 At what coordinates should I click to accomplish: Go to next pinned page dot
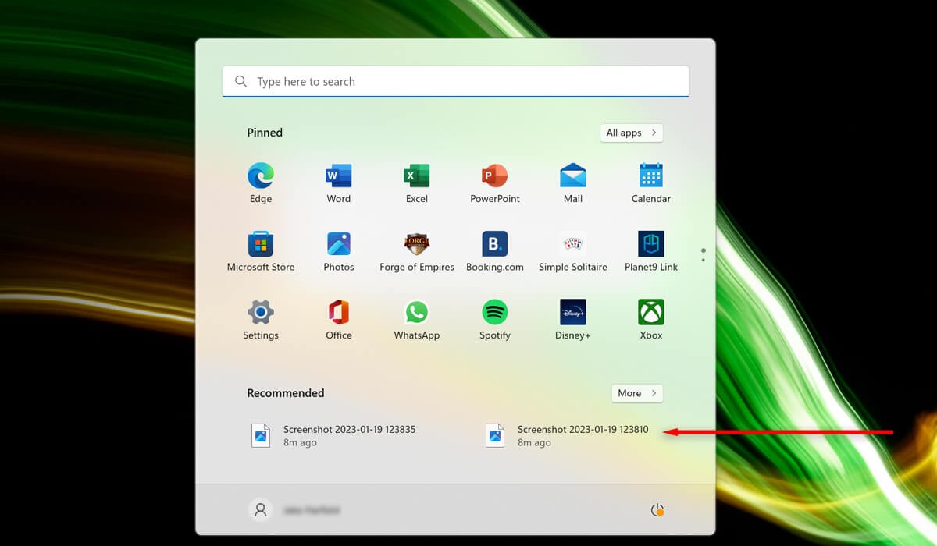click(704, 260)
